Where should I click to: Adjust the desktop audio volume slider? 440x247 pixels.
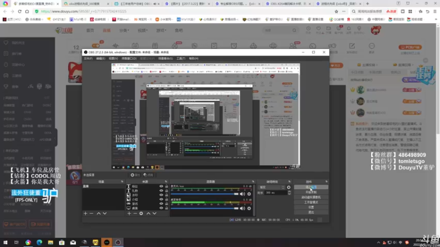pos(205,209)
